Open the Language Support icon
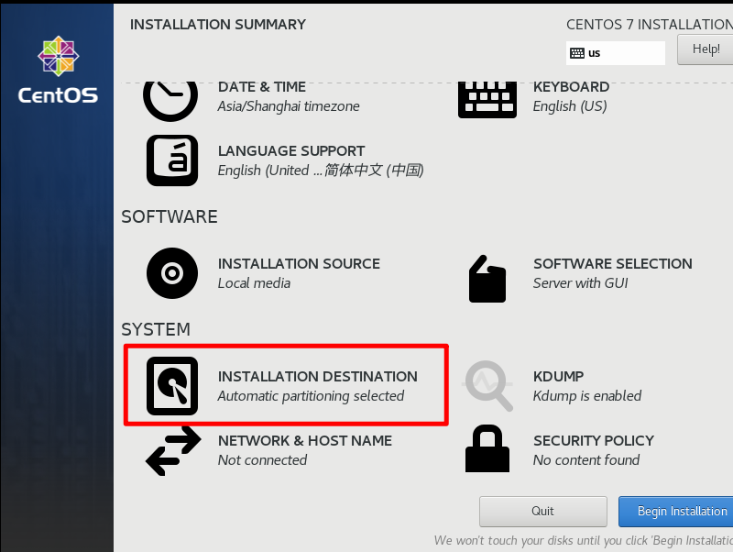Viewport: 733px width, 552px height. [172, 160]
